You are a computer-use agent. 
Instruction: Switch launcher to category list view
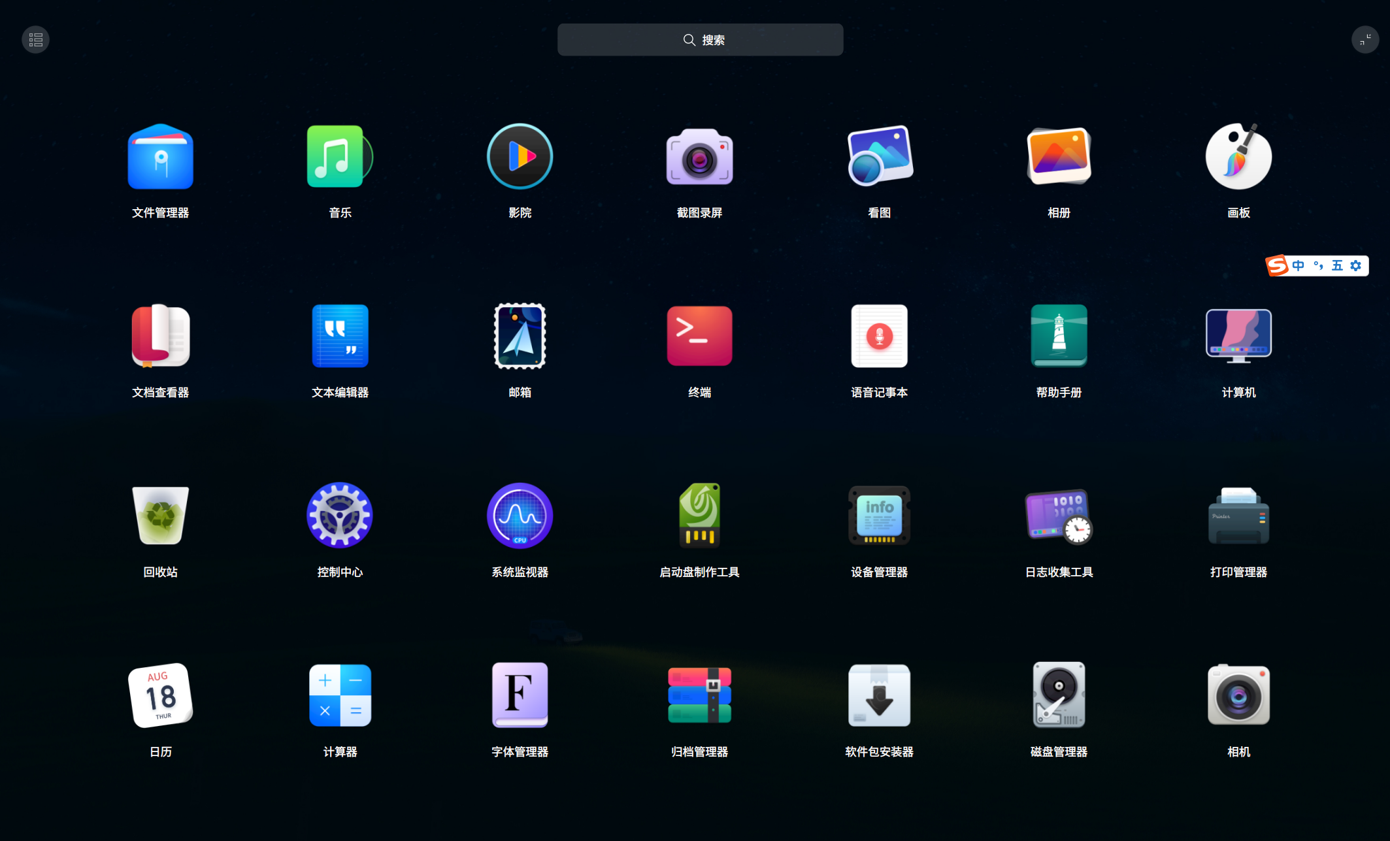[x=35, y=40]
